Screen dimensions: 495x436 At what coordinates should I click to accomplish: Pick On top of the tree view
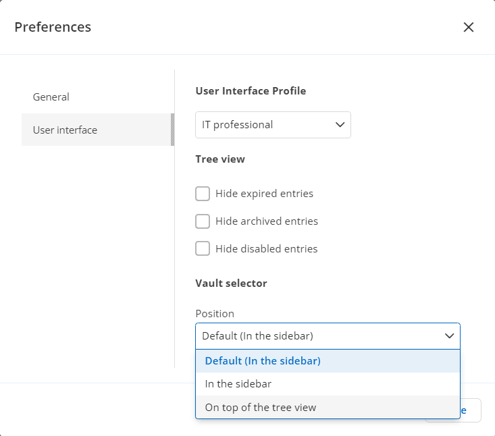261,407
